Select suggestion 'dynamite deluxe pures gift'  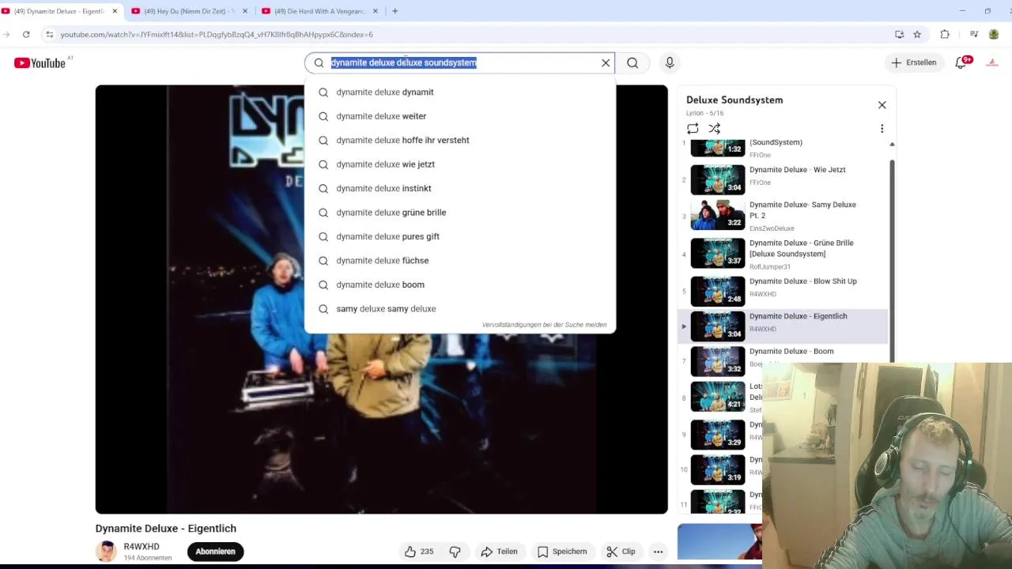coord(460,236)
